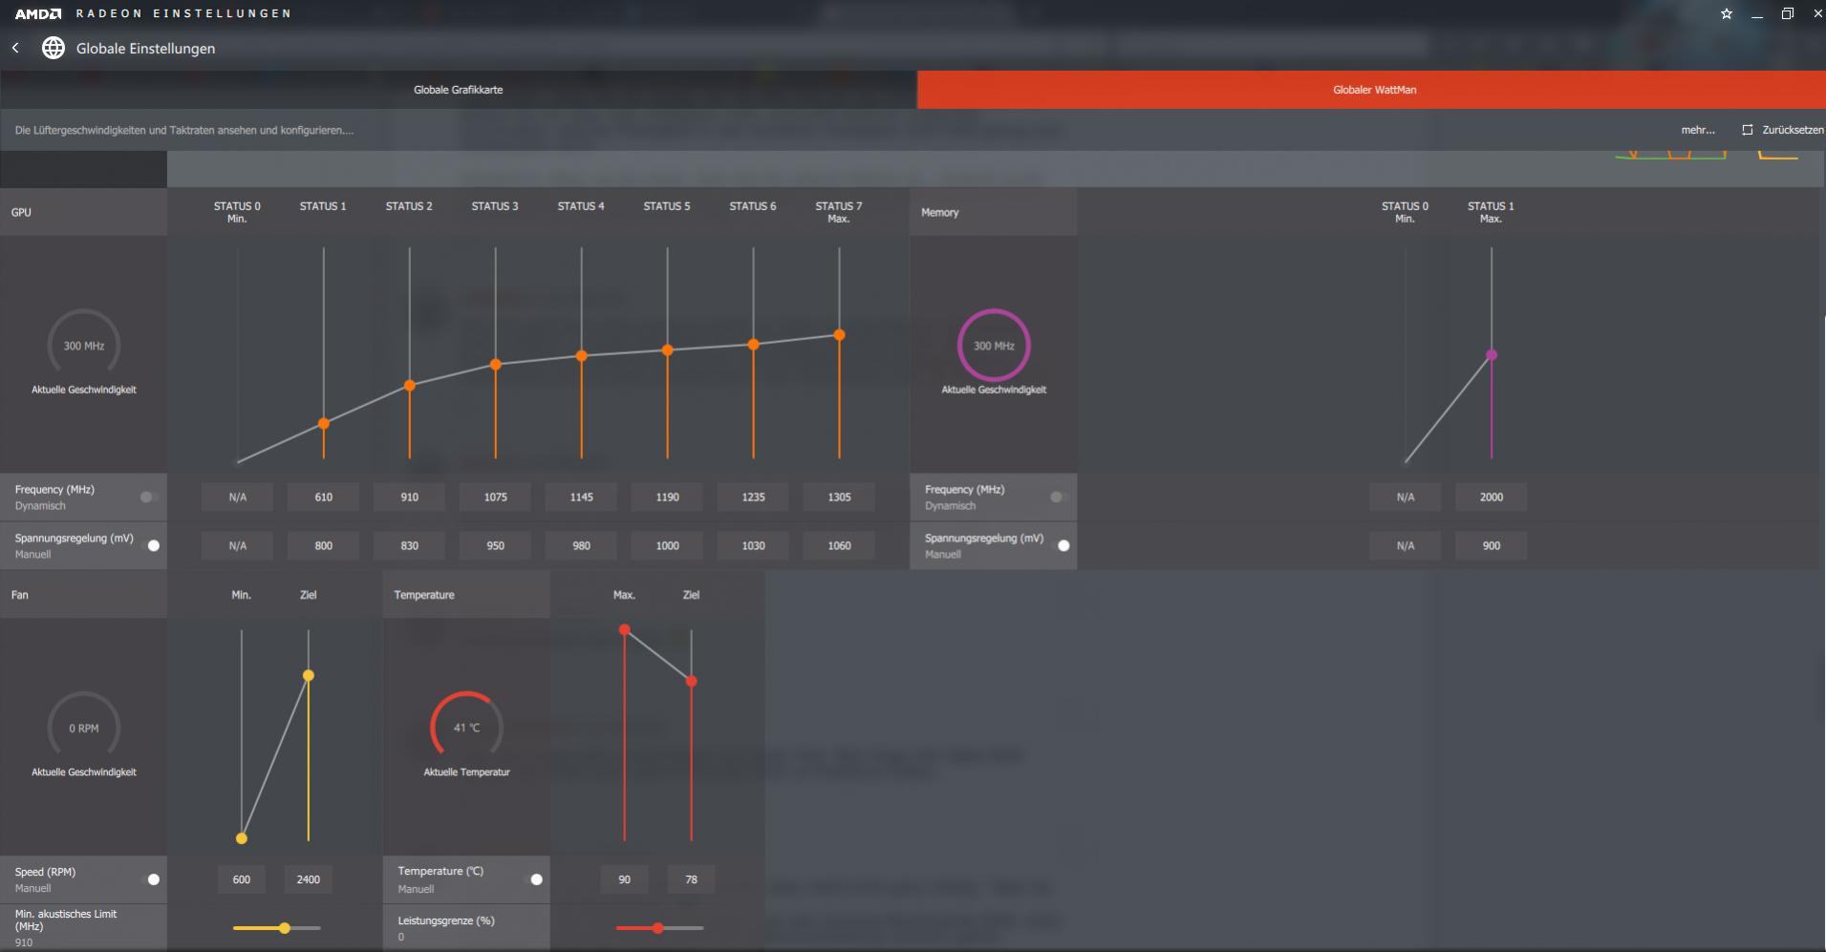The image size is (1826, 952).
Task: Click the Temperature section header label
Action: click(x=424, y=595)
